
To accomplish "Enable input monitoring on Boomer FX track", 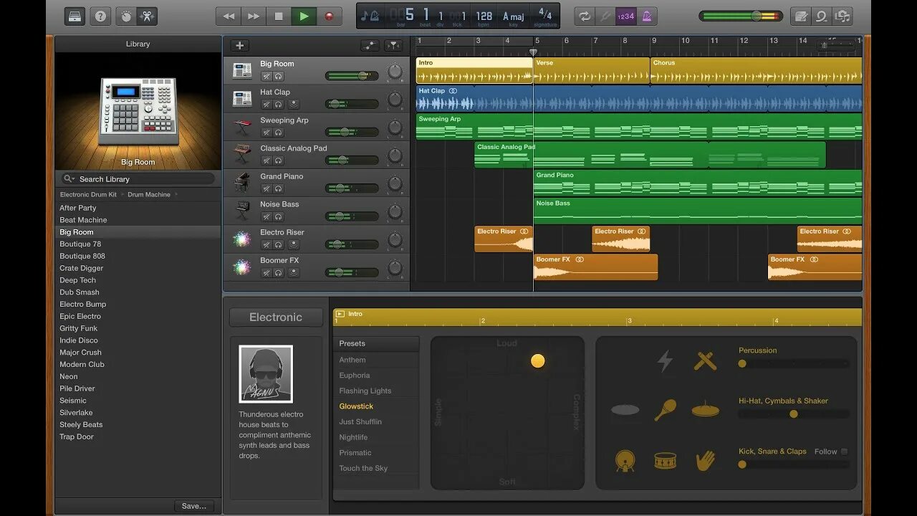I will [293, 272].
